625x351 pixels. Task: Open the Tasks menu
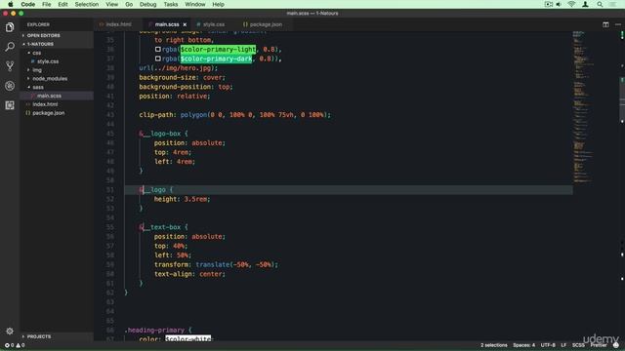point(171,4)
